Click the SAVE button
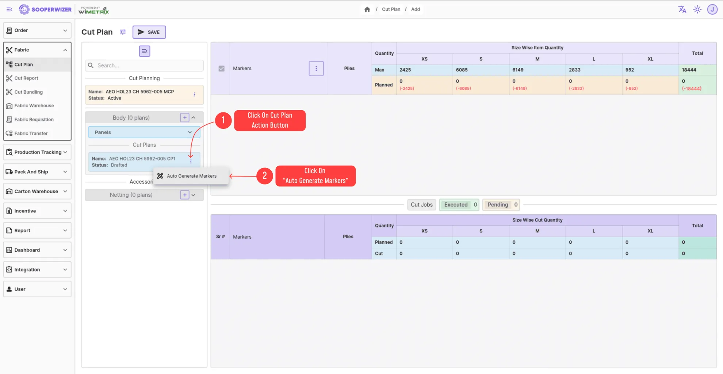The width and height of the screenshot is (723, 374). click(149, 32)
